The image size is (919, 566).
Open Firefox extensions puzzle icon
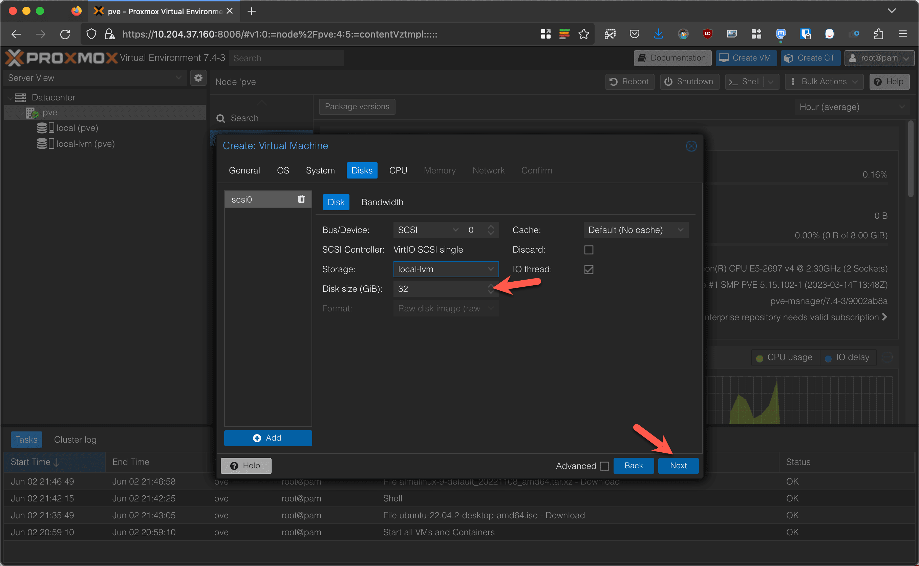point(878,34)
